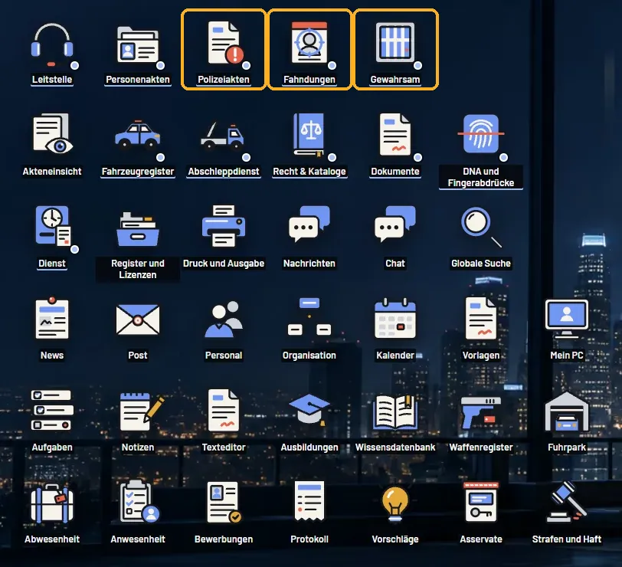Viewport: 622px width, 567px height.
Task: Open the Dokumente app
Action: tap(395, 135)
